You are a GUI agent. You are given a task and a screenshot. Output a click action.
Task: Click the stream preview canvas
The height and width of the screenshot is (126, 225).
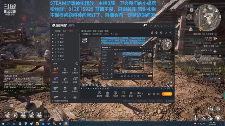tap(127, 63)
